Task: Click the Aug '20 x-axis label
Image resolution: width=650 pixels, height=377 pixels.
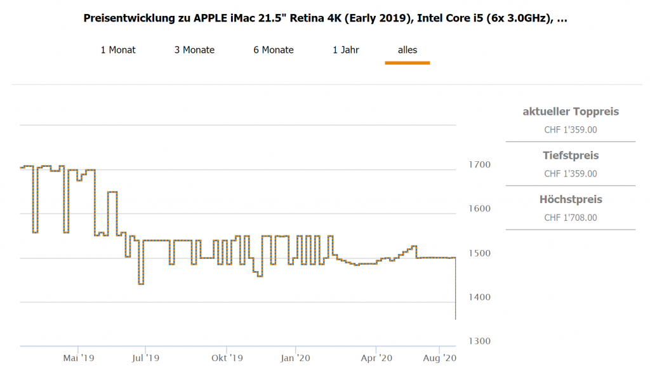Action: tap(440, 359)
